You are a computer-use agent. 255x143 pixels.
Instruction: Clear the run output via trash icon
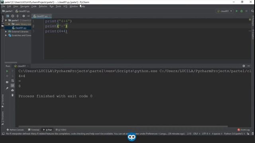pyautogui.click(x=12, y=95)
